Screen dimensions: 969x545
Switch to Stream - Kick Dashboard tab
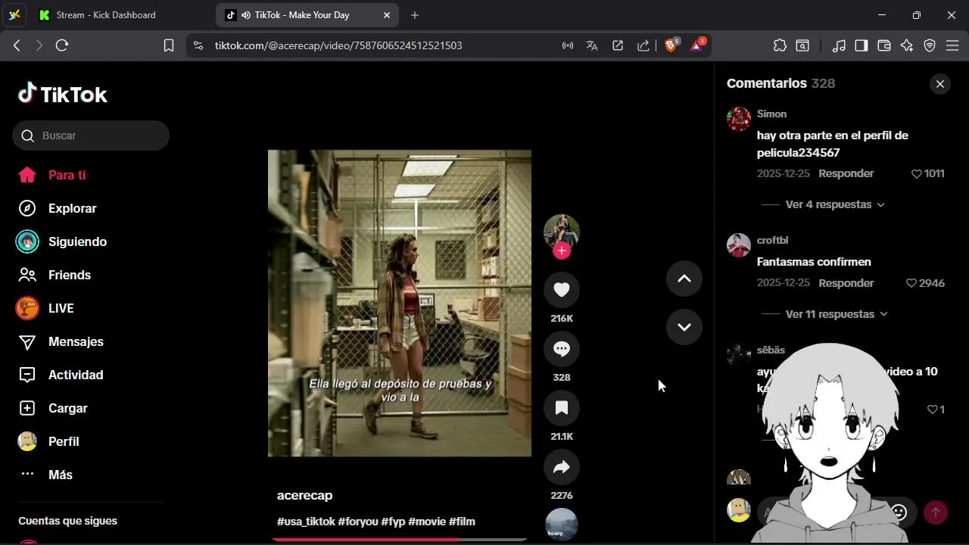[x=105, y=15]
